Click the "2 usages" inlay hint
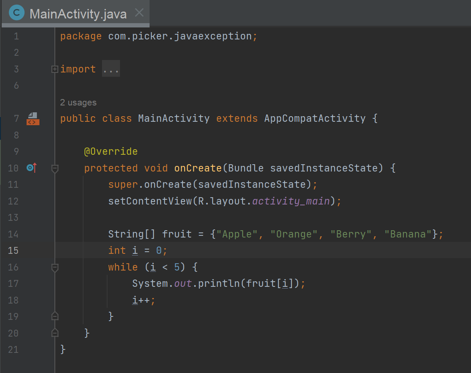The width and height of the screenshot is (471, 373). [78, 102]
